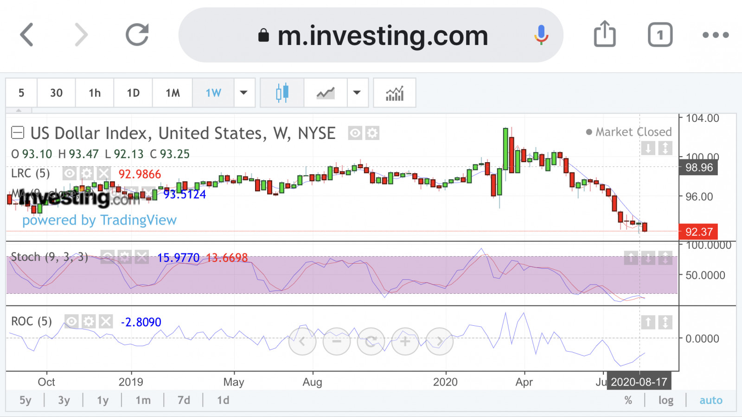Viewport: 742px width, 417px height.
Task: Switch to the area chart style icon
Action: point(326,93)
